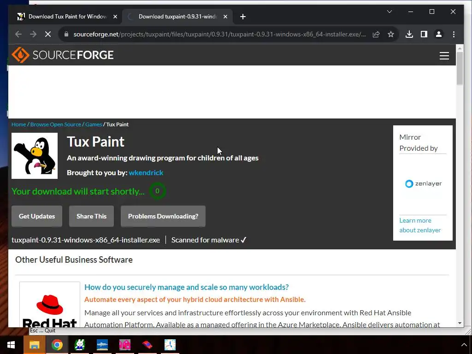The width and height of the screenshot is (472, 354).
Task: Open the tab search dropdown arrow
Action: pyautogui.click(x=389, y=12)
